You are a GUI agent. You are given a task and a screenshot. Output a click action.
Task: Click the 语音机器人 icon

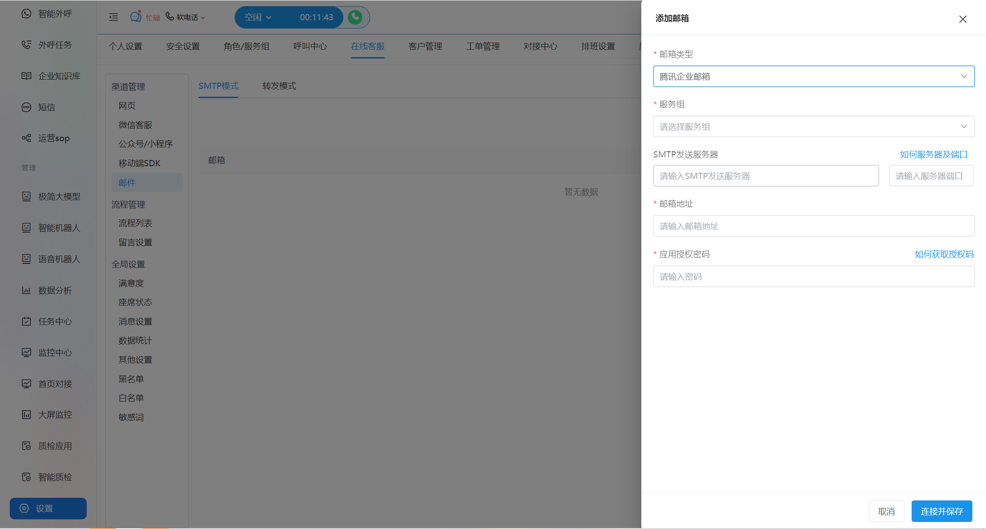[x=26, y=259]
